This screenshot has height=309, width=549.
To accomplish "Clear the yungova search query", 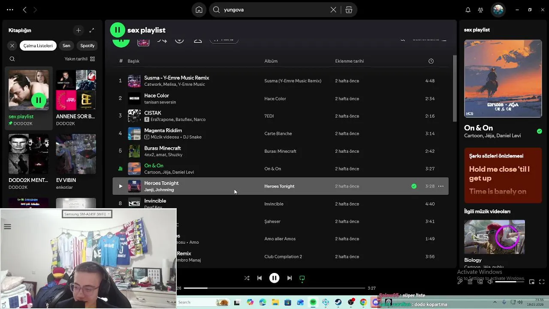I will [333, 10].
